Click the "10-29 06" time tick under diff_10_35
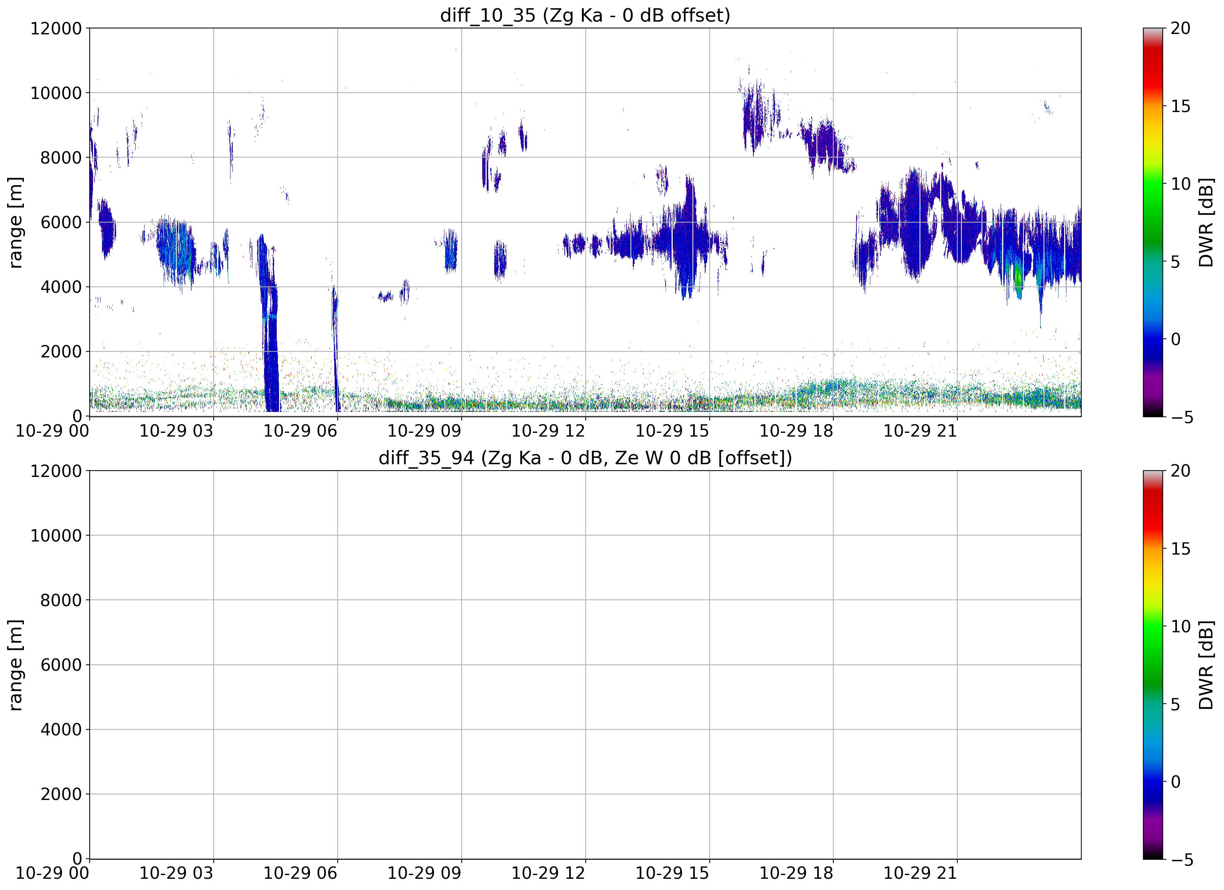Image resolution: width=1224 pixels, height=890 pixels. click(300, 431)
